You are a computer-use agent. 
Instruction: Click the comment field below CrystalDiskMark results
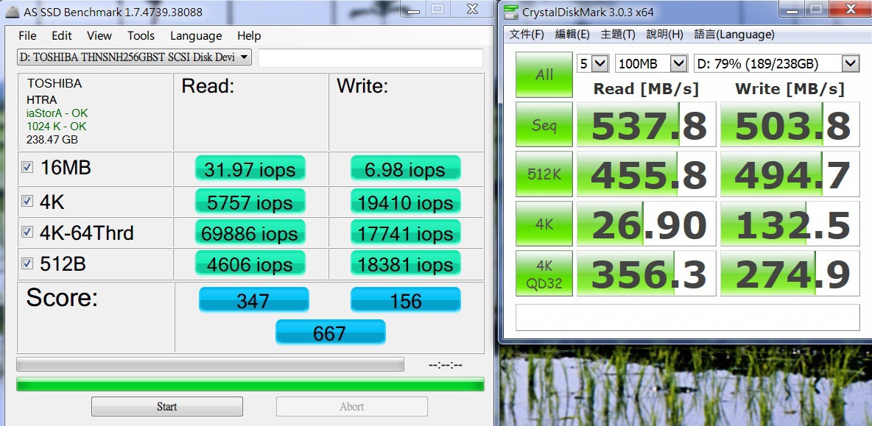(688, 317)
